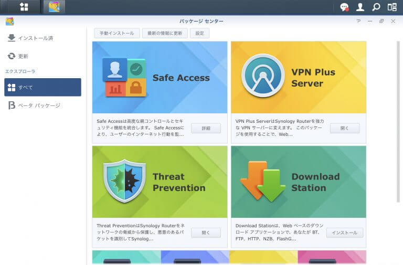The width and height of the screenshot is (403, 265).
Task: Click the Package Center window title icon
Action: click(10, 22)
